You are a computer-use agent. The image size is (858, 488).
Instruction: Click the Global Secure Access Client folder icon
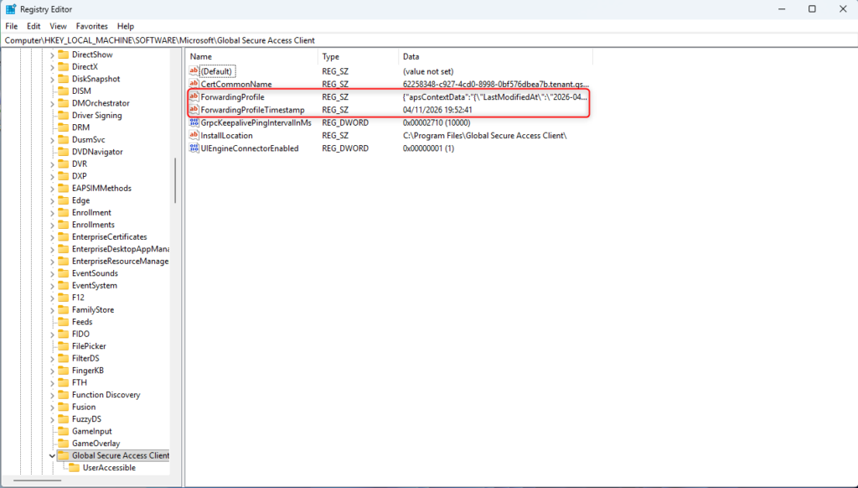tap(64, 455)
